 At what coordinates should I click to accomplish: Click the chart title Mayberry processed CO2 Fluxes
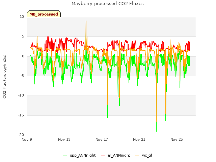pyautogui.click(x=108, y=4)
